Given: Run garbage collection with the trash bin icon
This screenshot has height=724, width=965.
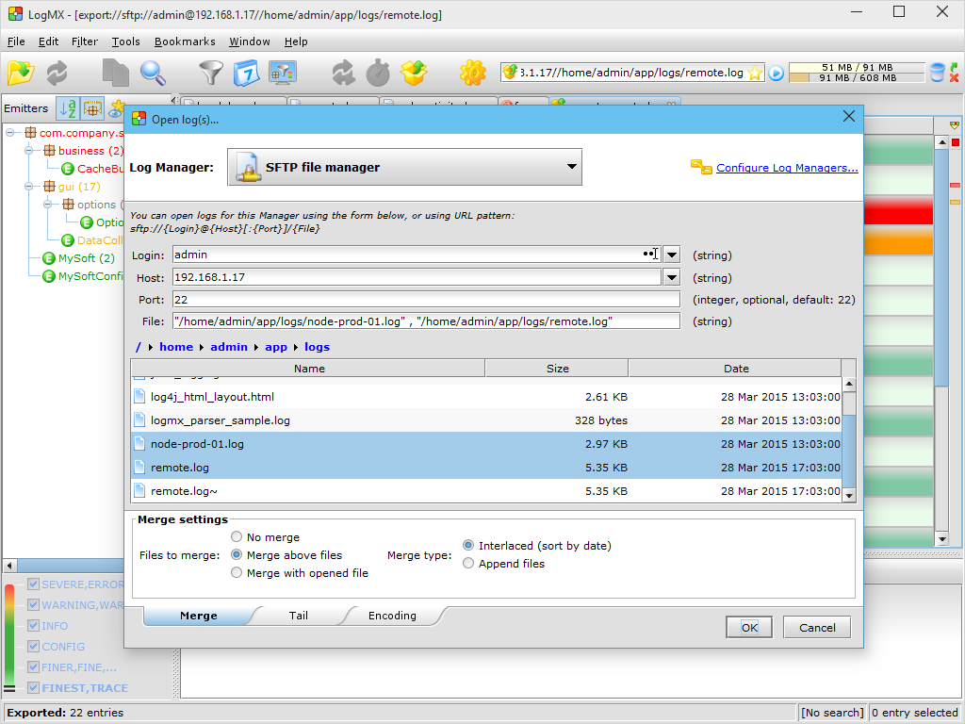Looking at the screenshot, I should 937,73.
